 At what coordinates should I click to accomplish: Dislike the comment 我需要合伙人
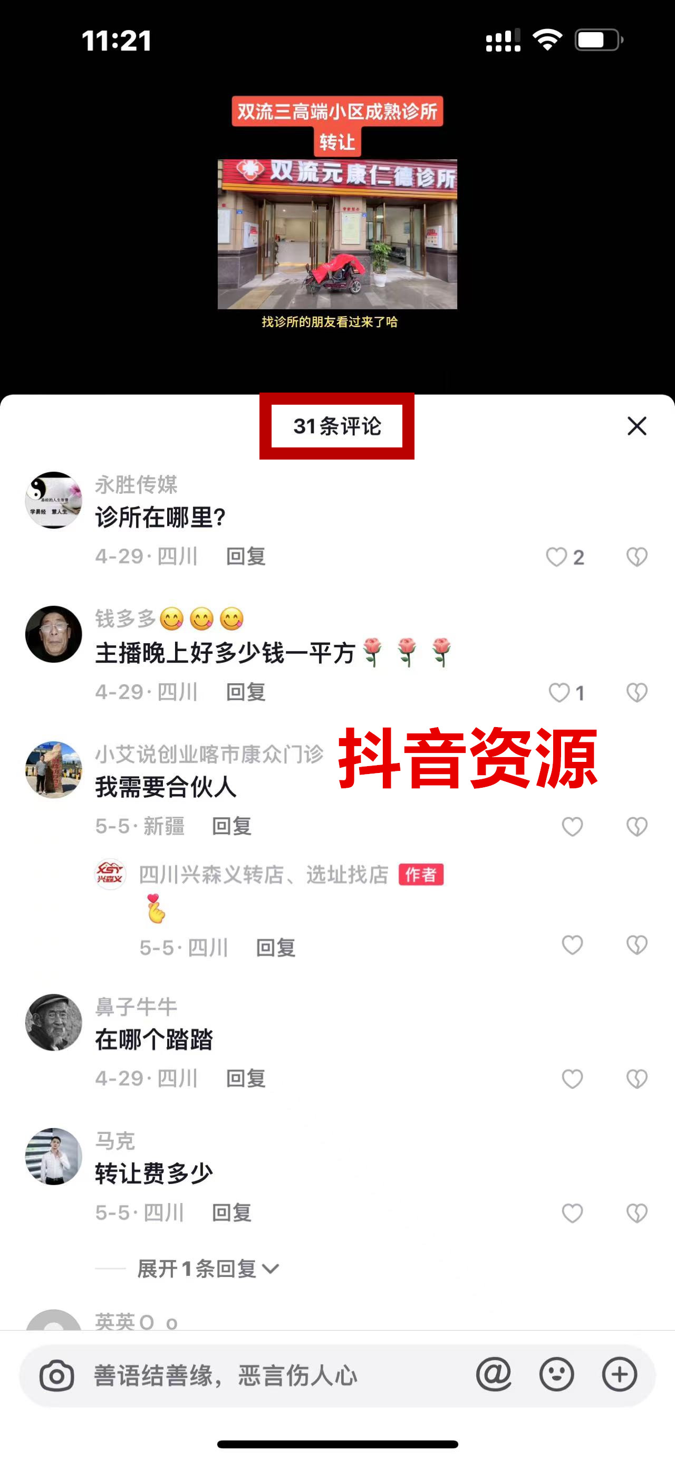(637, 827)
